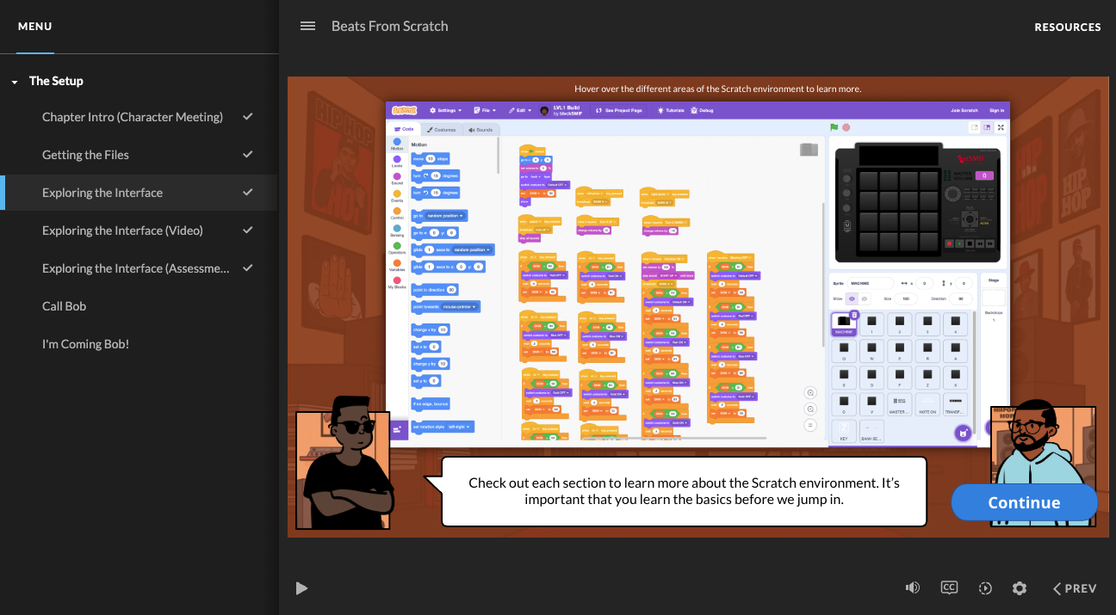Select the NOTE ON sprite thumbnail

point(927,403)
